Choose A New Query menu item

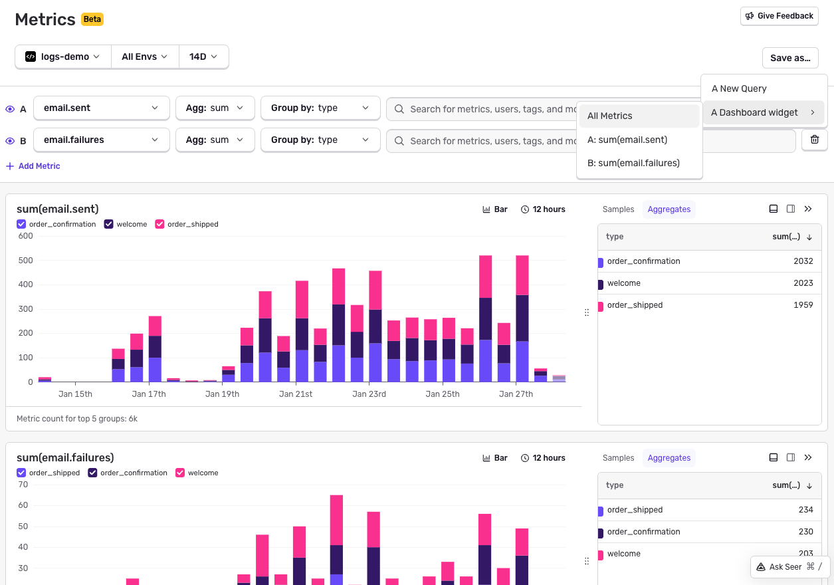763,88
